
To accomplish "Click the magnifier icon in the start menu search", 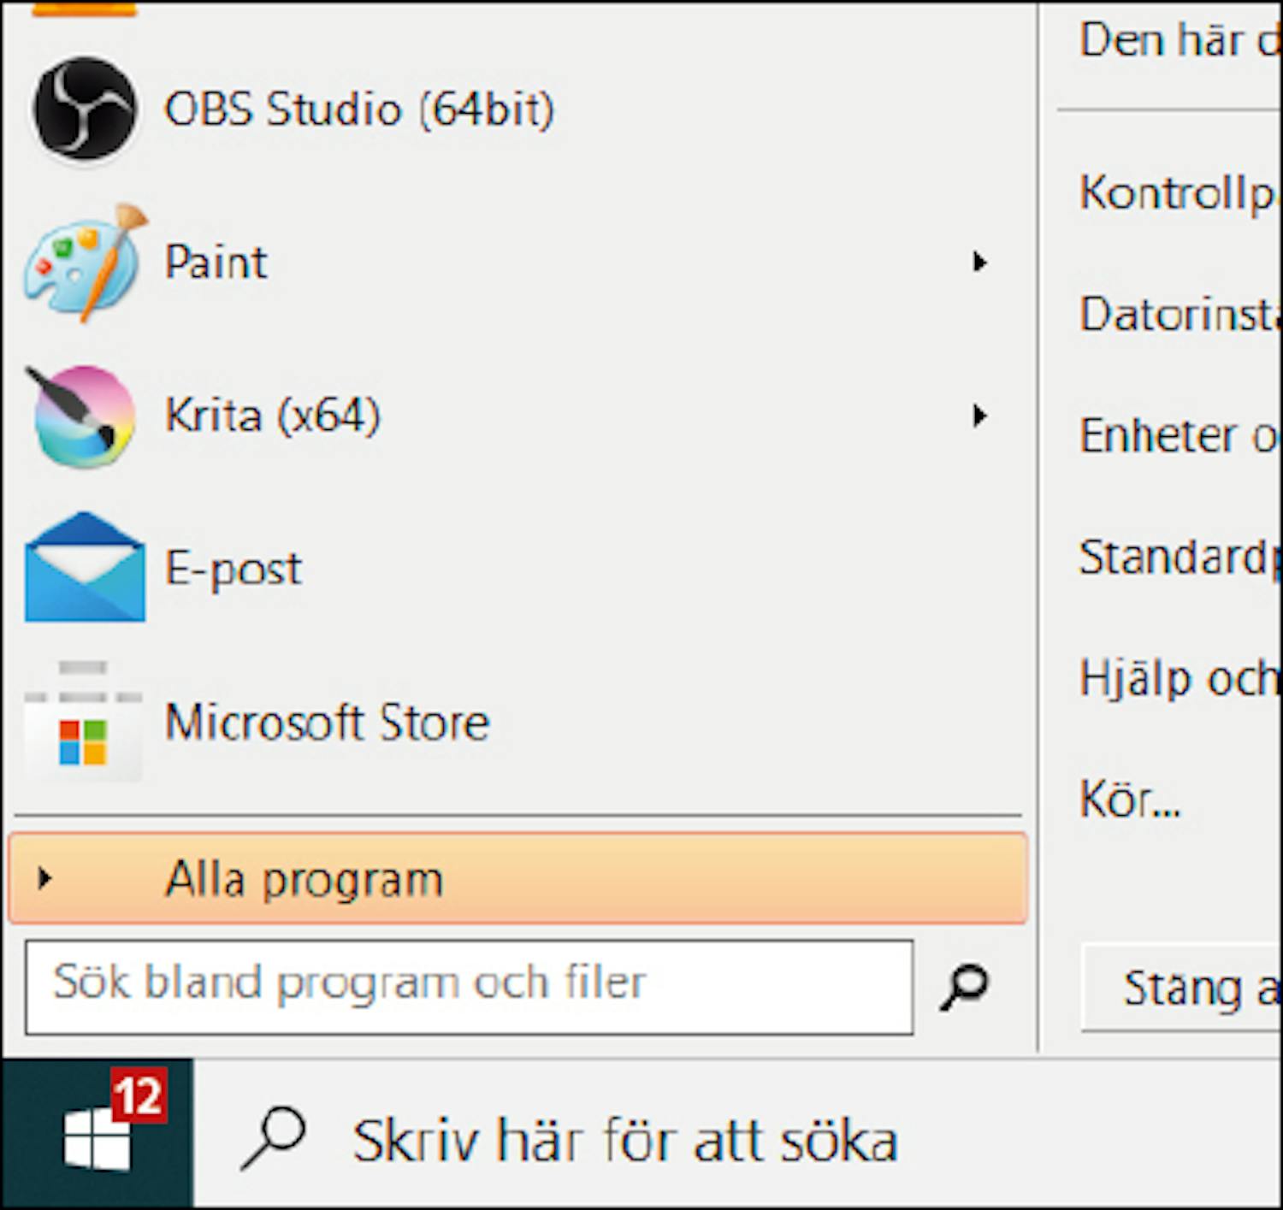I will tap(965, 986).
